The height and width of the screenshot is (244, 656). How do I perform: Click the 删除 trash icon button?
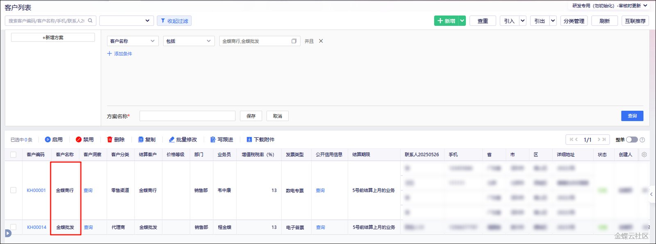[x=116, y=139]
